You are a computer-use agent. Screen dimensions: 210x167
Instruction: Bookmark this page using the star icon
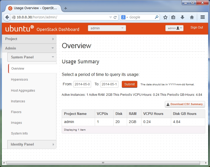pyautogui.click(x=165, y=17)
